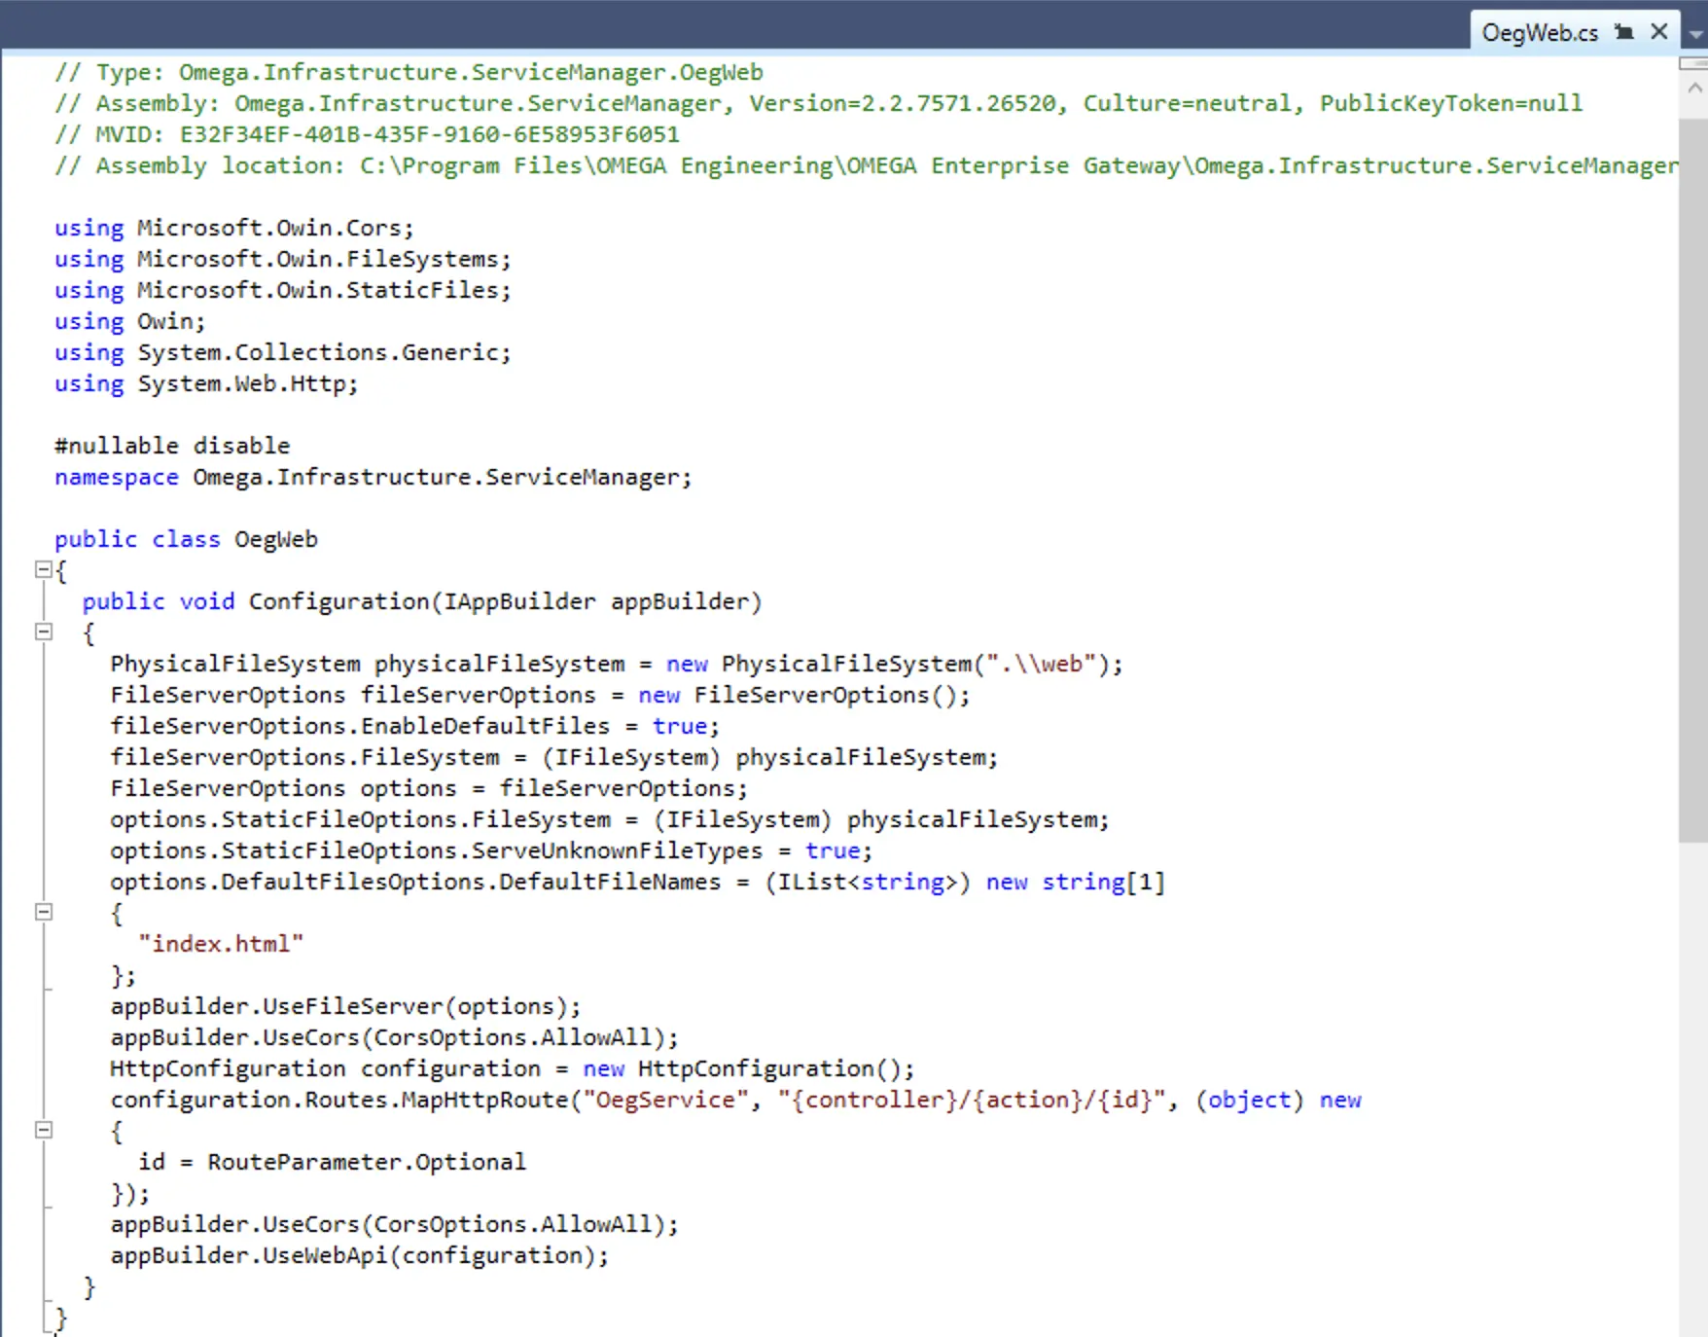Click the editor split handle above scrollbar
Image resolution: width=1708 pixels, height=1337 pixels.
click(1693, 63)
